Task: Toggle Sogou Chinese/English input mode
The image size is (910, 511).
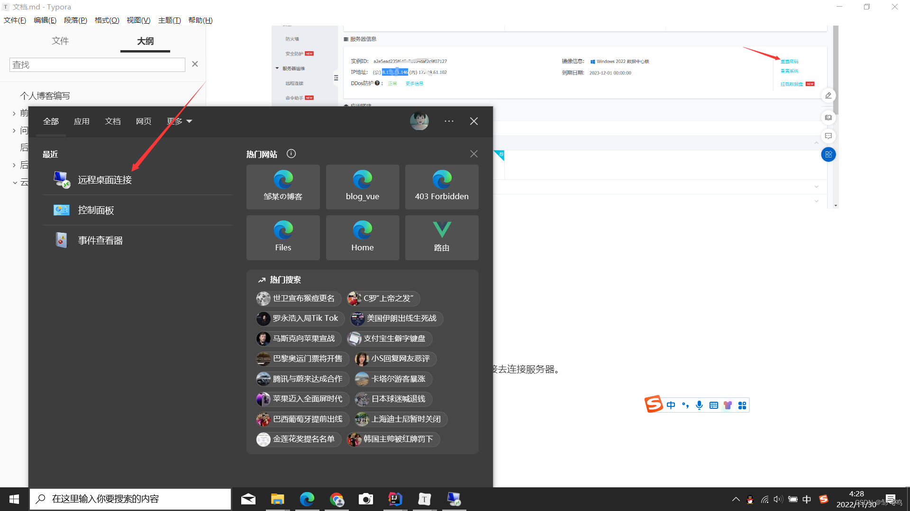Action: [671, 405]
